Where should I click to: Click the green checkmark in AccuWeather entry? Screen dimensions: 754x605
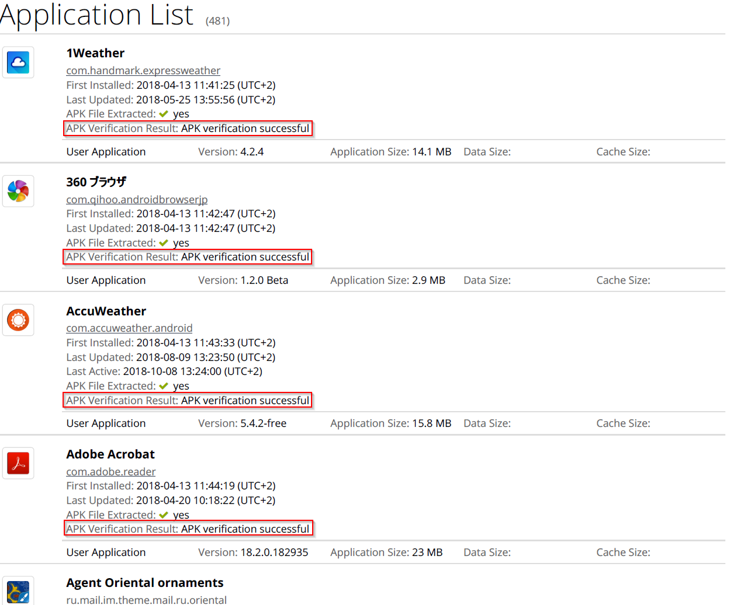point(164,386)
